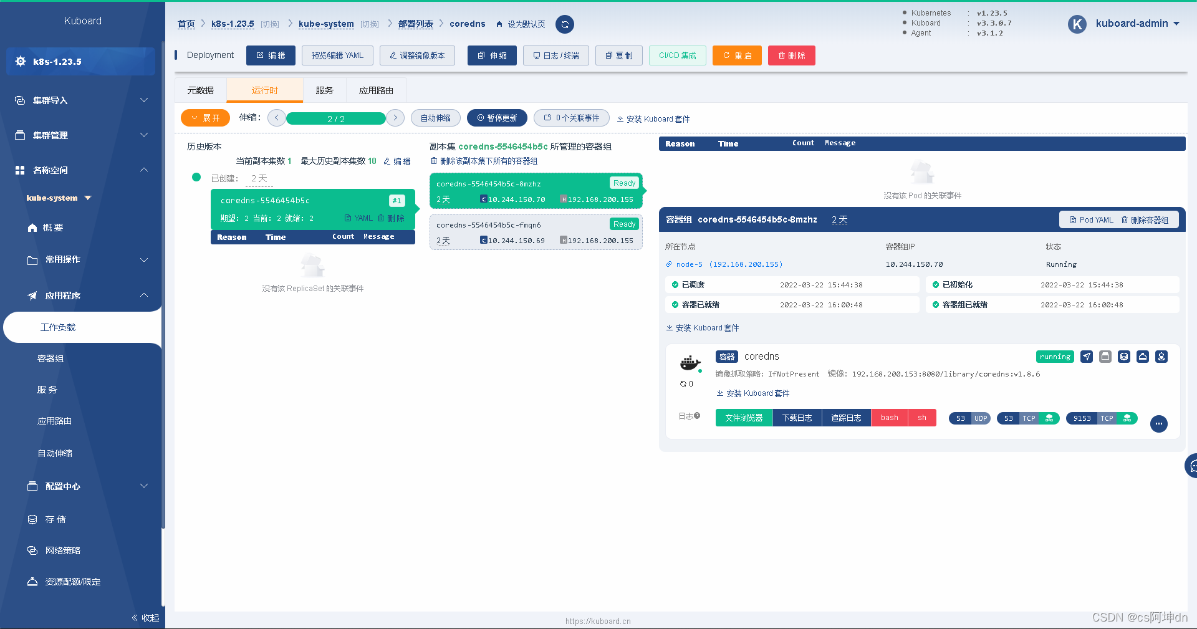Expand the 常用操作 sidebar menu

(x=87, y=259)
